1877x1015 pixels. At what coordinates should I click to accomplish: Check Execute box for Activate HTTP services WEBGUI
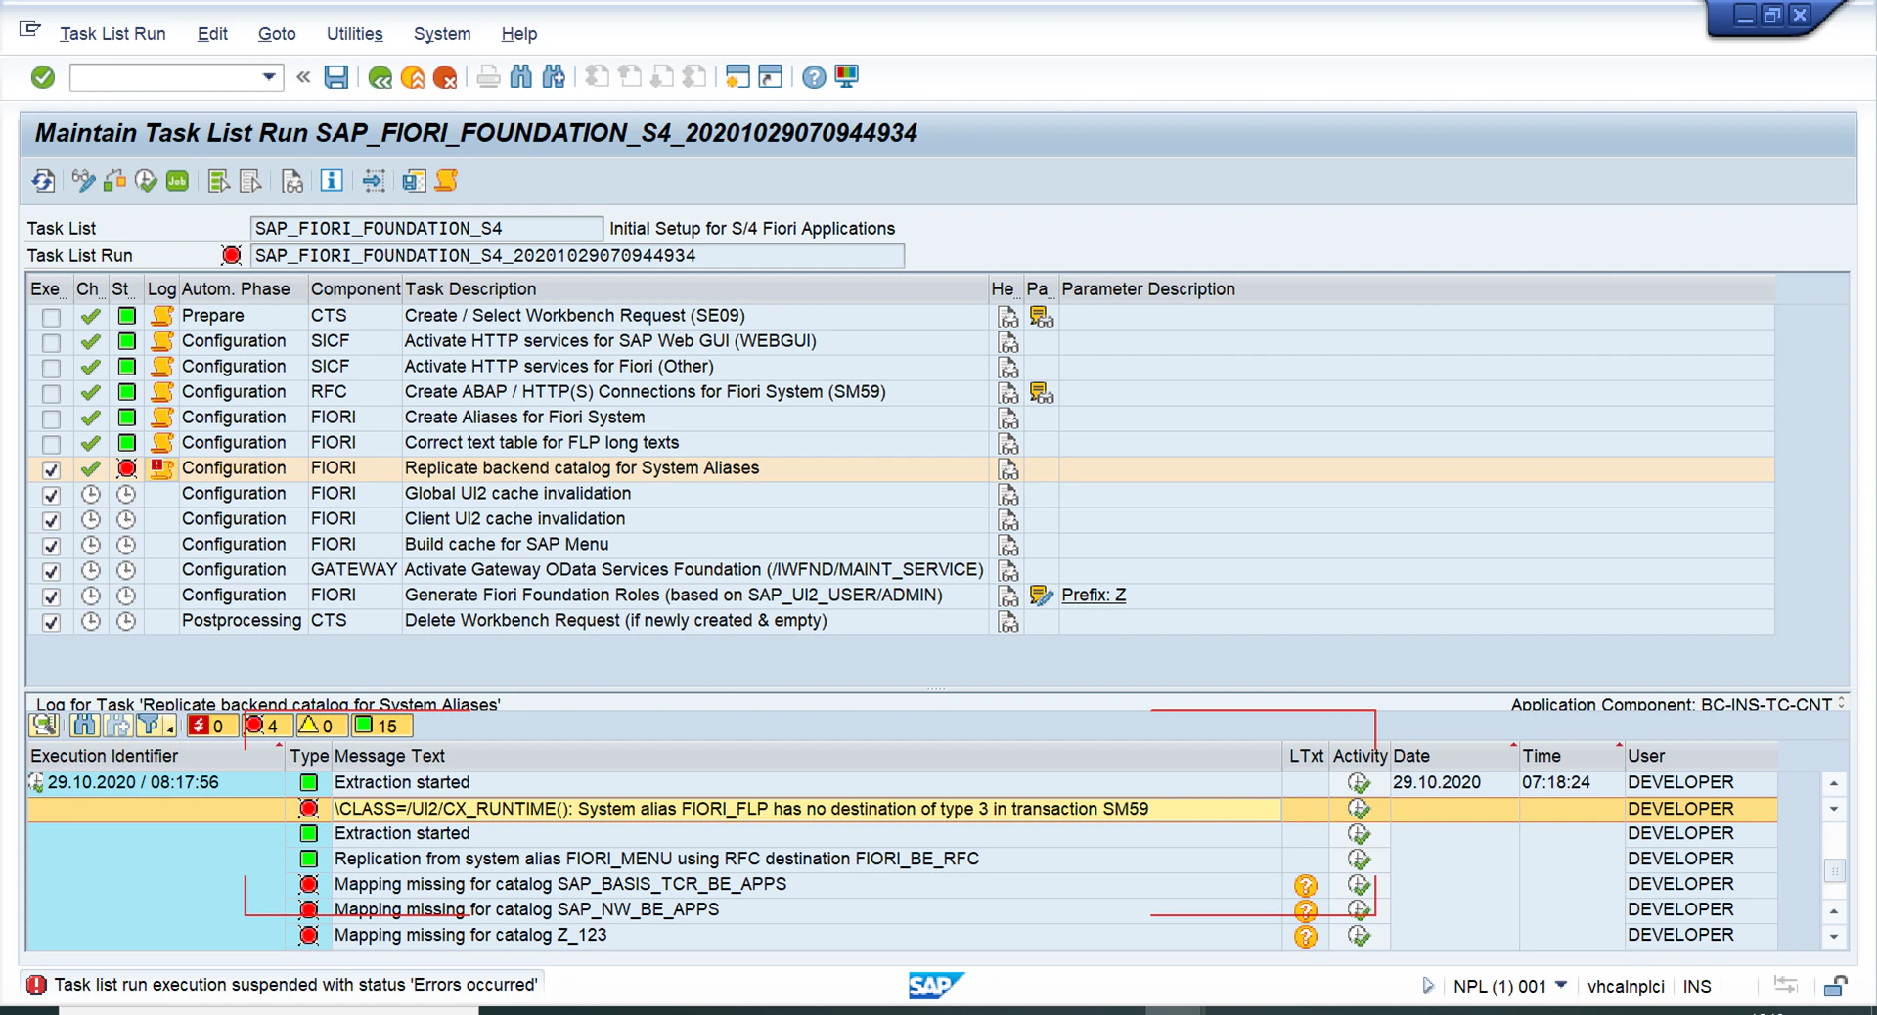(x=51, y=342)
